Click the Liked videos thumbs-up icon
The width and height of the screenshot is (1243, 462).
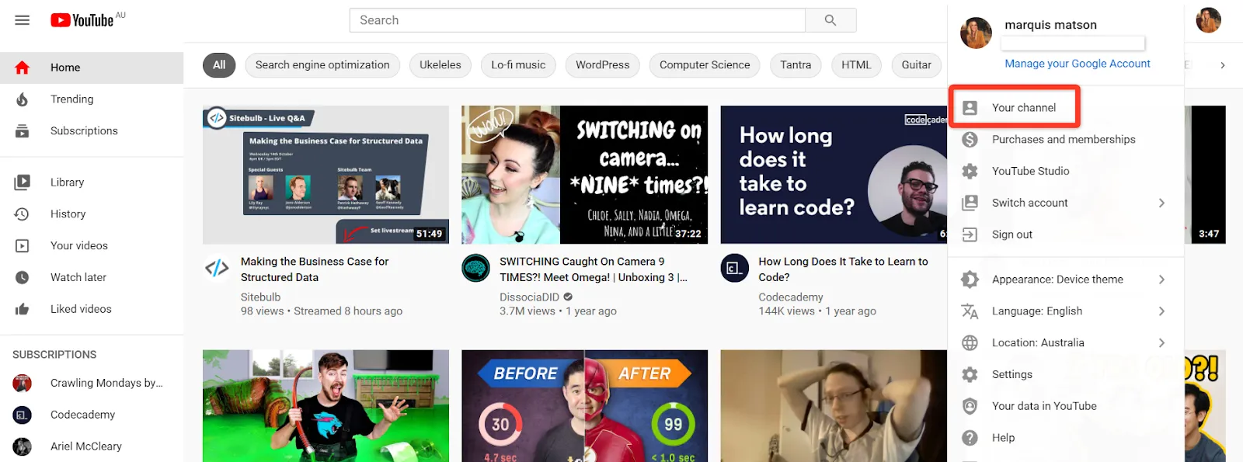click(22, 309)
